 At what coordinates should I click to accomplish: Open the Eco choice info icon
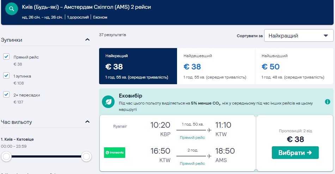coord(327,102)
